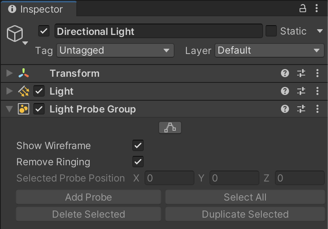The height and width of the screenshot is (229, 328).
Task: Collapse the Light Probe Group foldout
Action: point(10,109)
